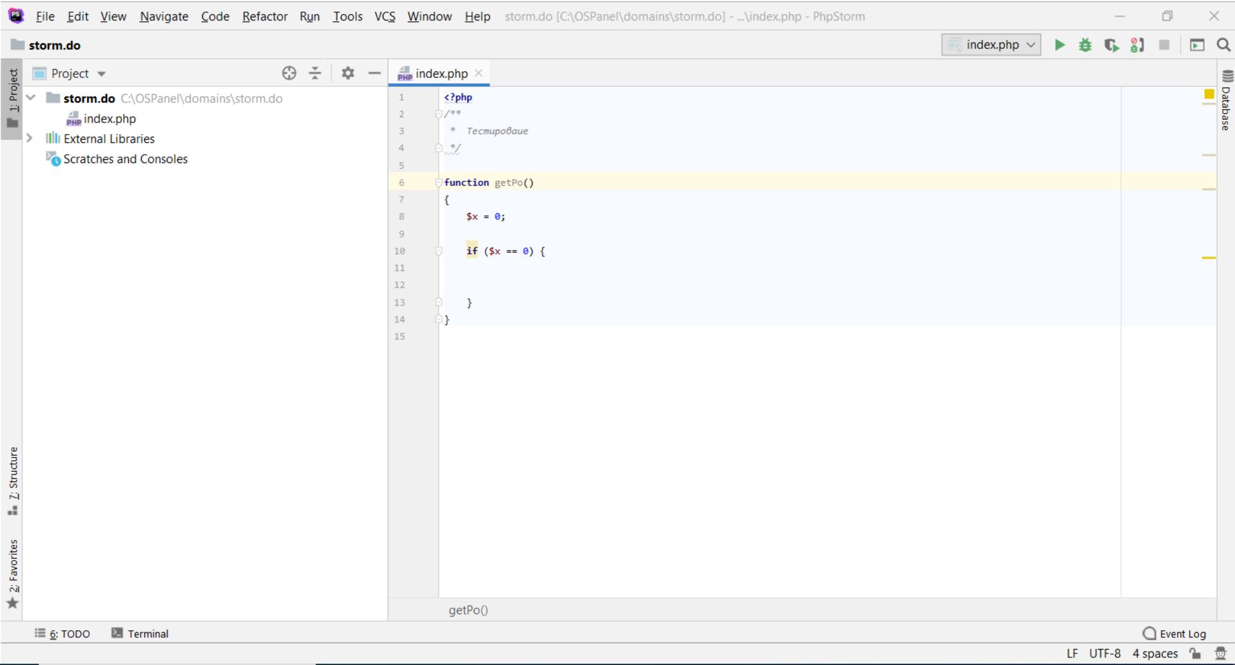This screenshot has width=1235, height=665.
Task: Change file encoding UTF-8
Action: (x=1105, y=653)
